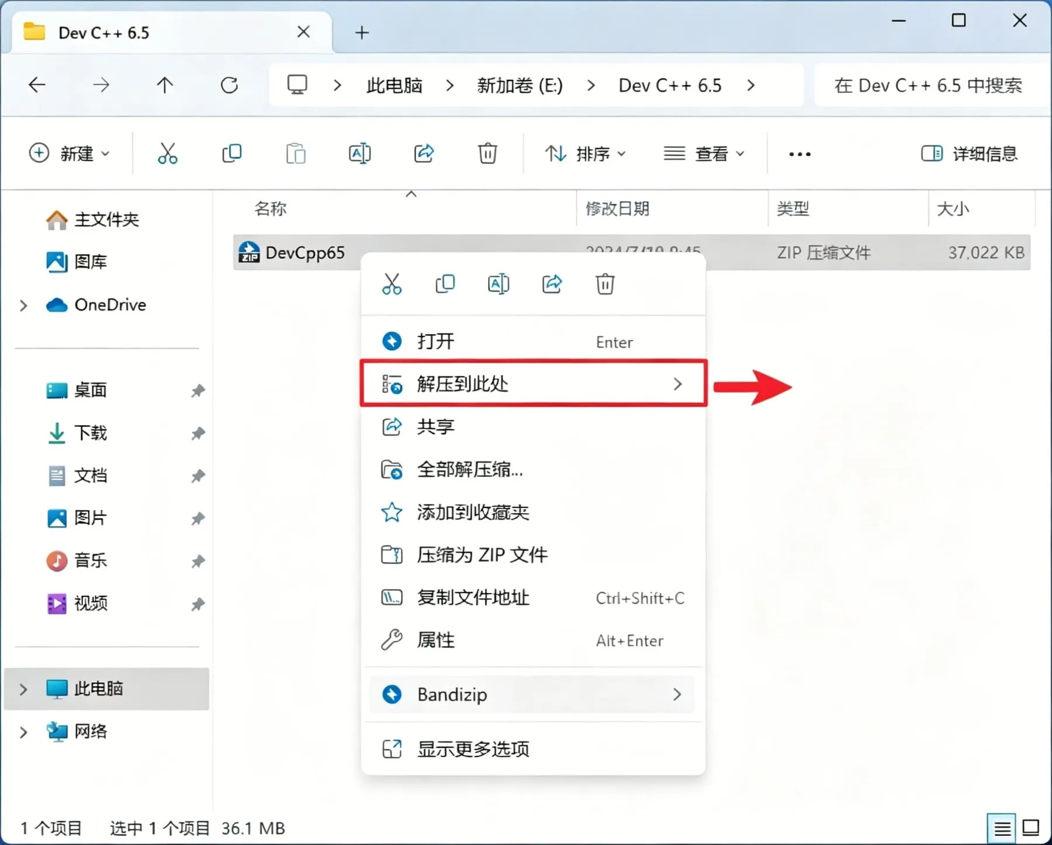Go up one folder level

point(165,85)
